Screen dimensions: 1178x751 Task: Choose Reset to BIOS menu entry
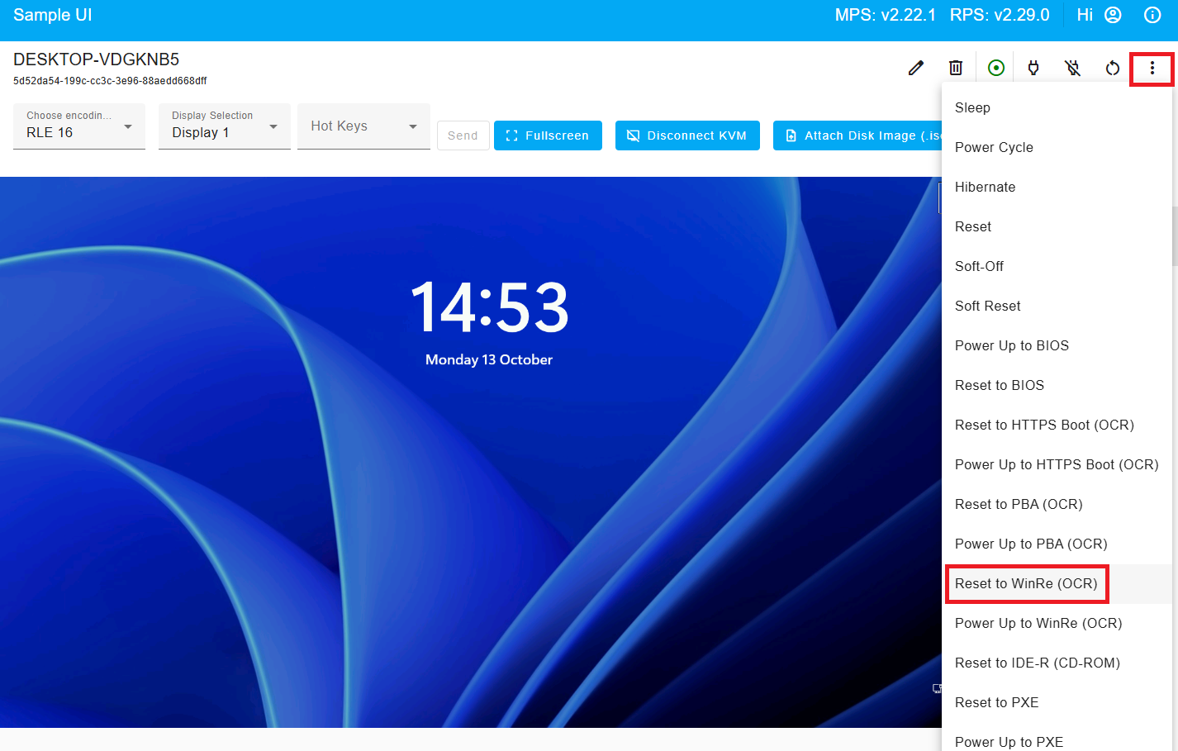coord(999,385)
